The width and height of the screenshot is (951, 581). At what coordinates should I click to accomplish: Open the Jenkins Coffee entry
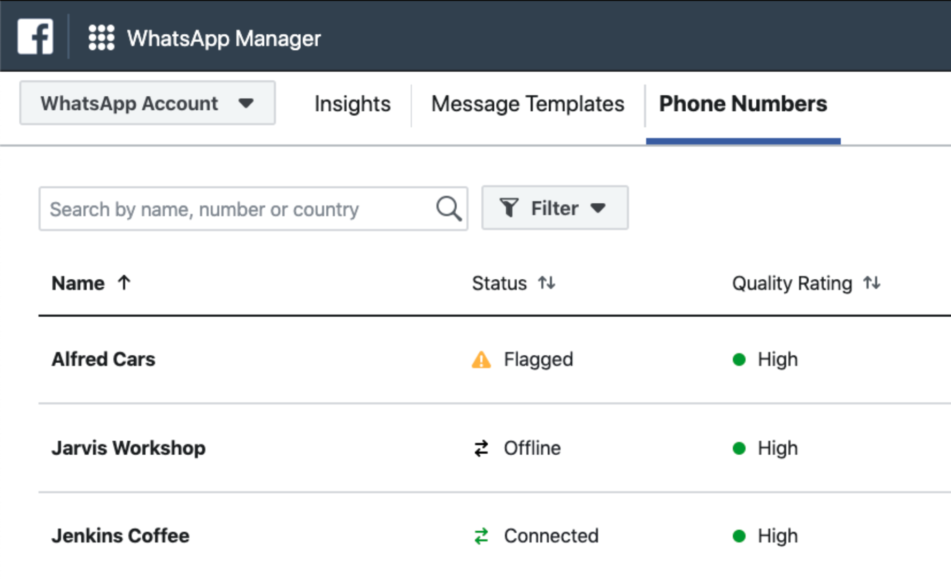tap(120, 536)
